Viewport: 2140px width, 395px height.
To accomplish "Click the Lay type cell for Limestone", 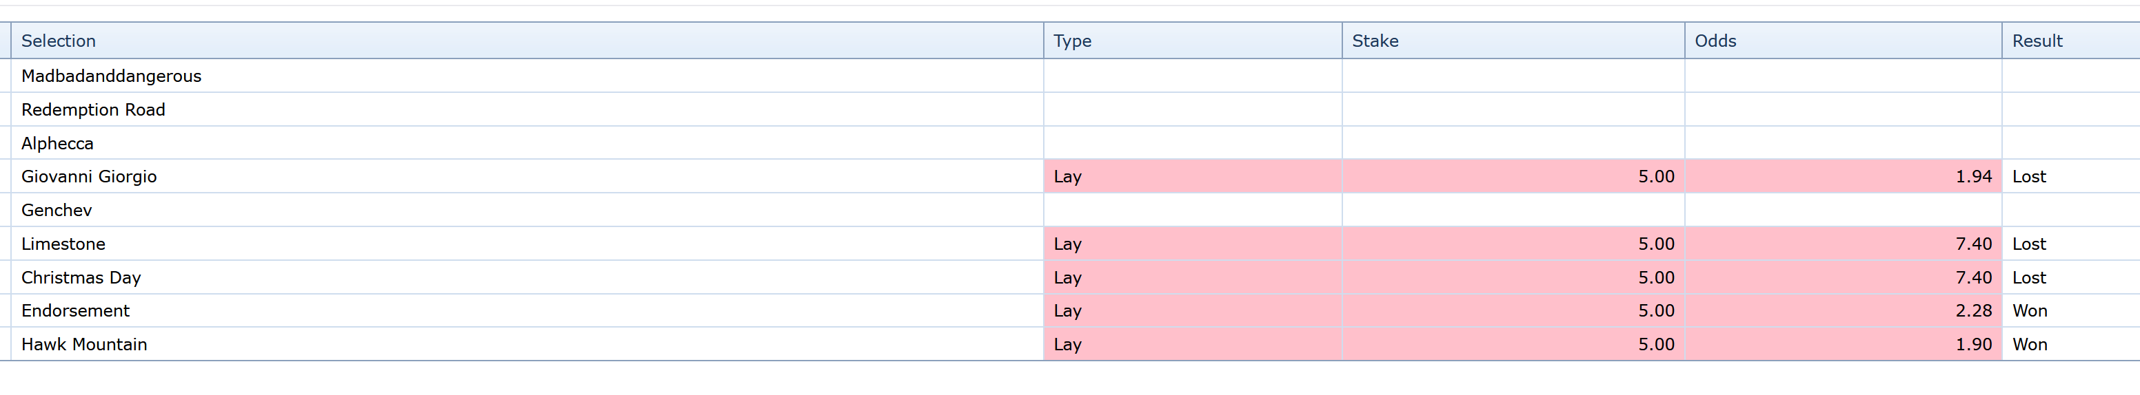I will pos(1067,244).
